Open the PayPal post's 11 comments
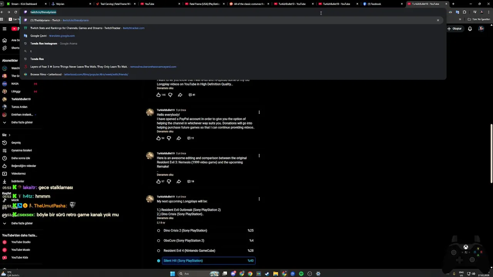This screenshot has width=493, height=277. pos(190,138)
